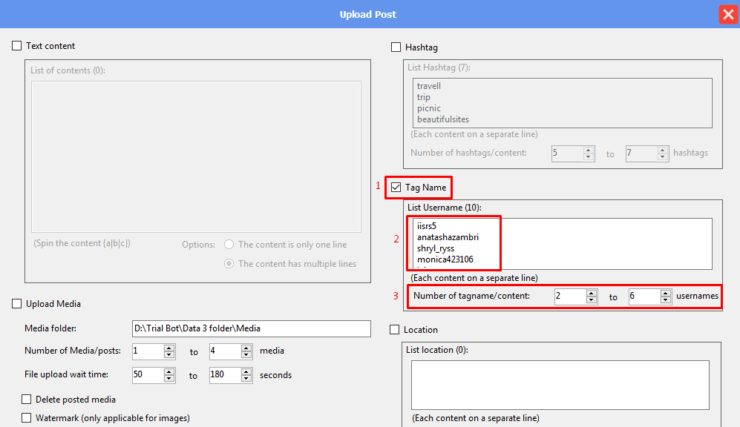Enable the Upload Media checkbox
Image resolution: width=740 pixels, height=427 pixels.
click(x=17, y=304)
